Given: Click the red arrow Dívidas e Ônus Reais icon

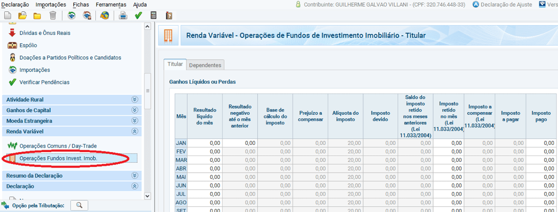Looking at the screenshot, I should pos(12,33).
